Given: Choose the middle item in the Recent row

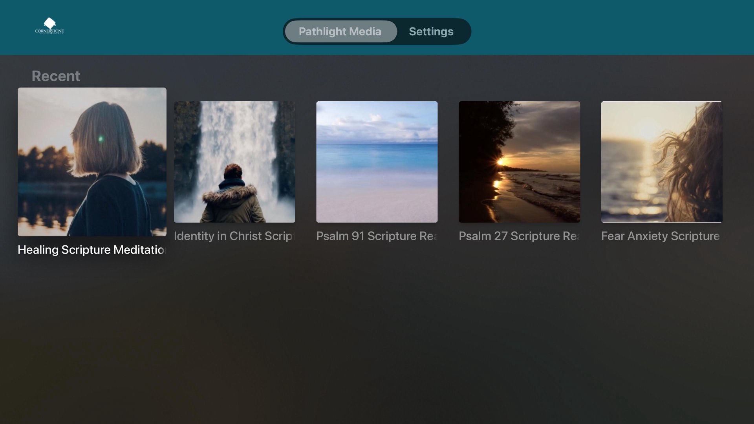Looking at the screenshot, I should [x=377, y=162].
